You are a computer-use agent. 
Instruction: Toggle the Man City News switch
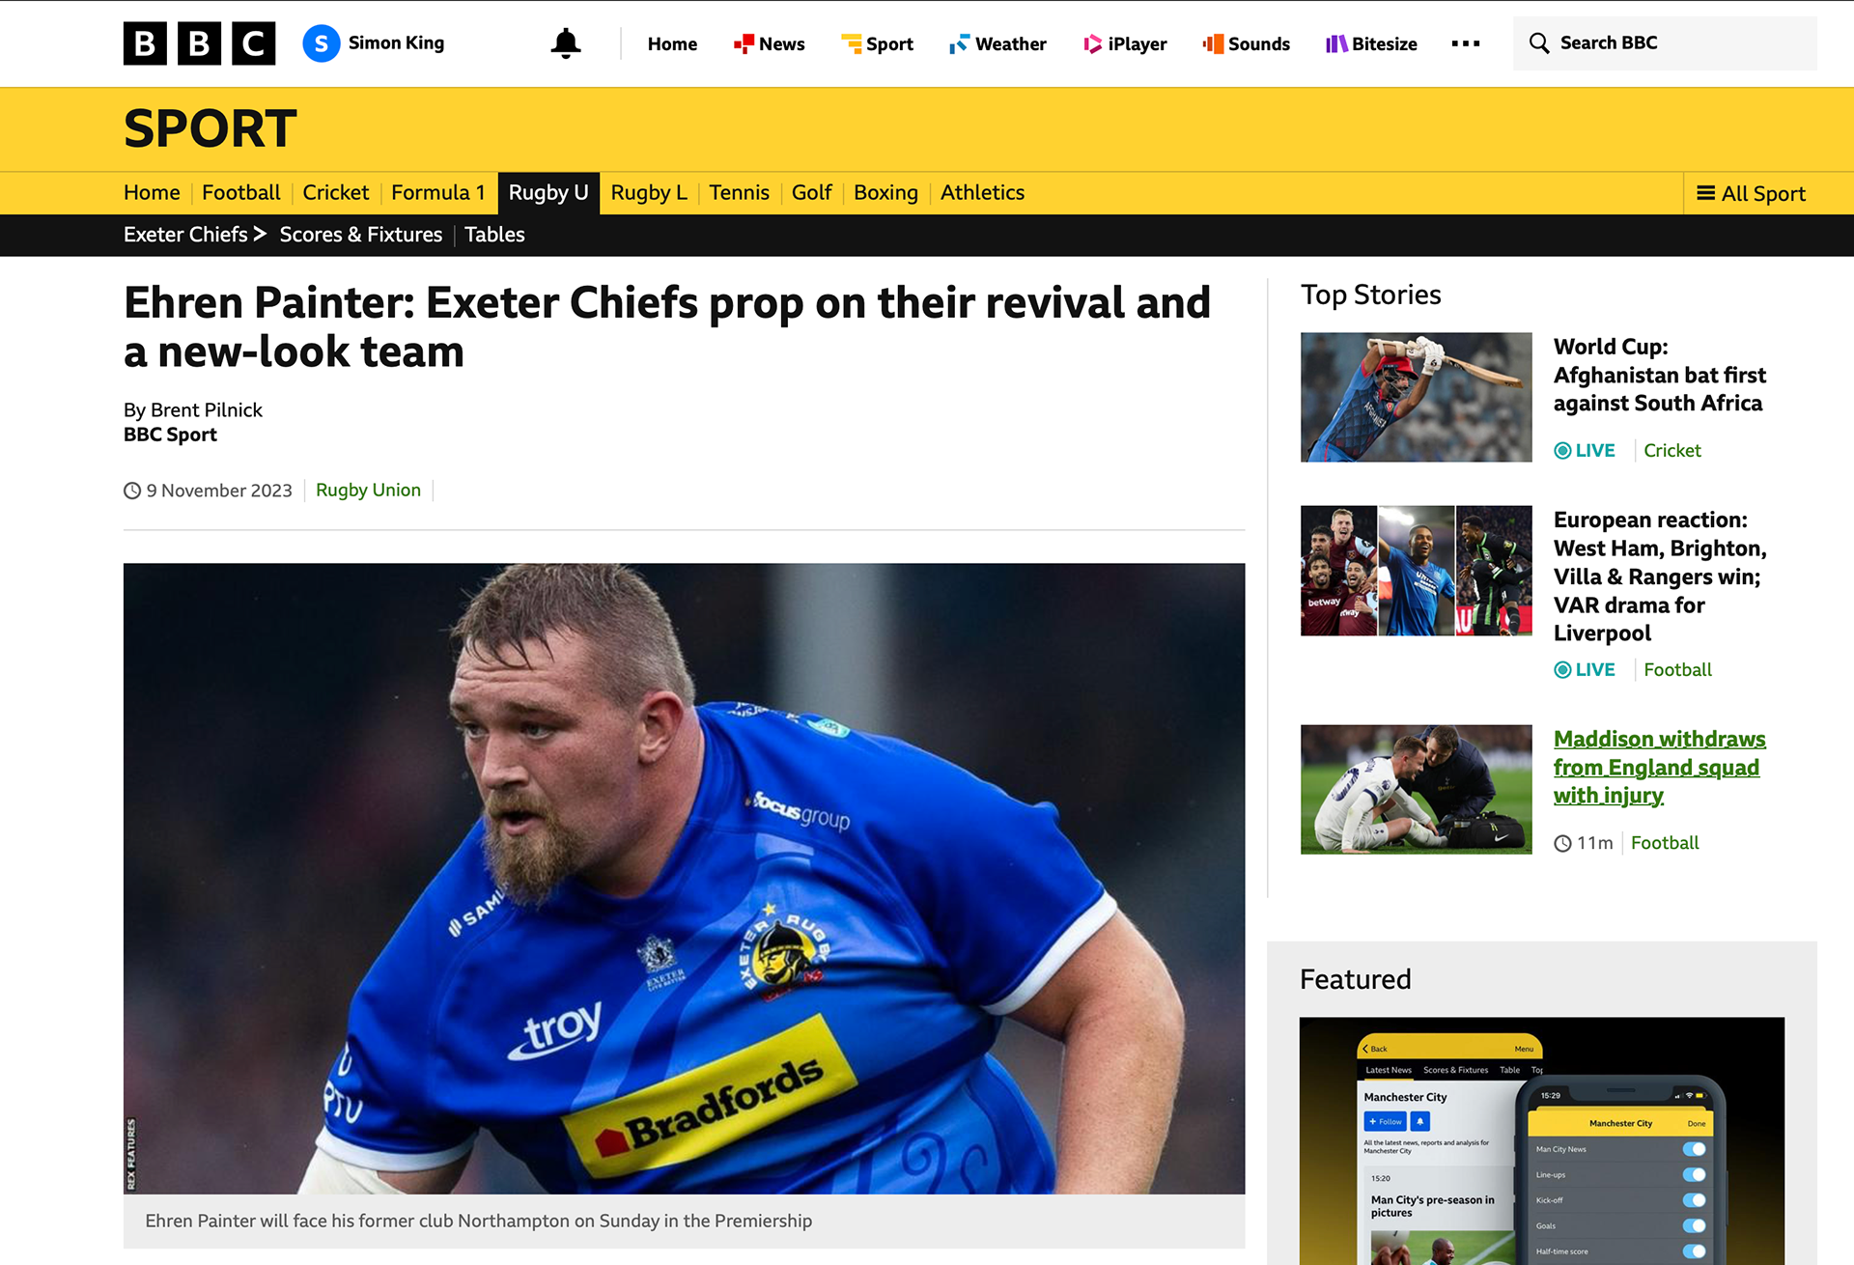click(x=1694, y=1149)
